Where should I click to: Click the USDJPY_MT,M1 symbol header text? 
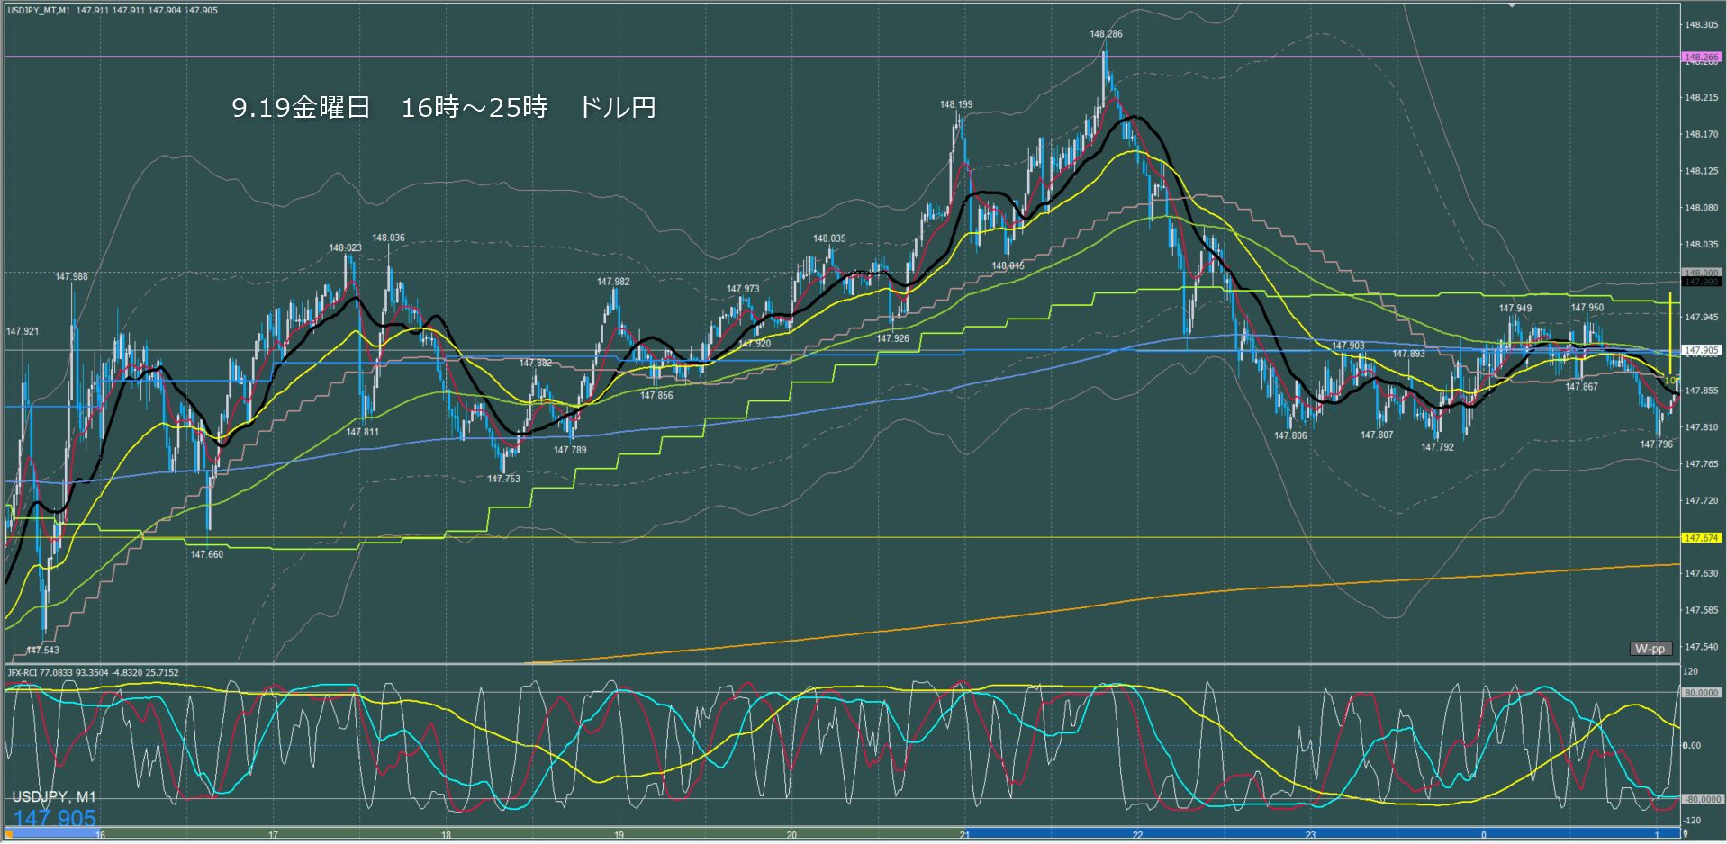click(x=39, y=11)
